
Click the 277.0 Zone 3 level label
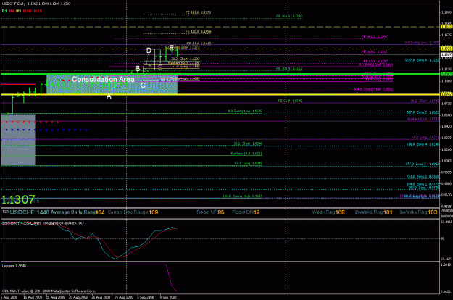coord(422,164)
